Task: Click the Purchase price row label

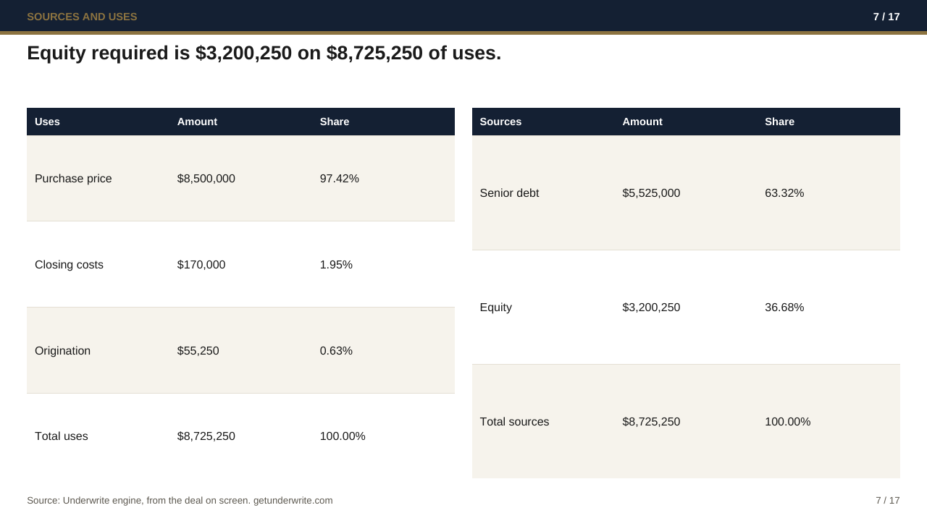Action: [73, 179]
